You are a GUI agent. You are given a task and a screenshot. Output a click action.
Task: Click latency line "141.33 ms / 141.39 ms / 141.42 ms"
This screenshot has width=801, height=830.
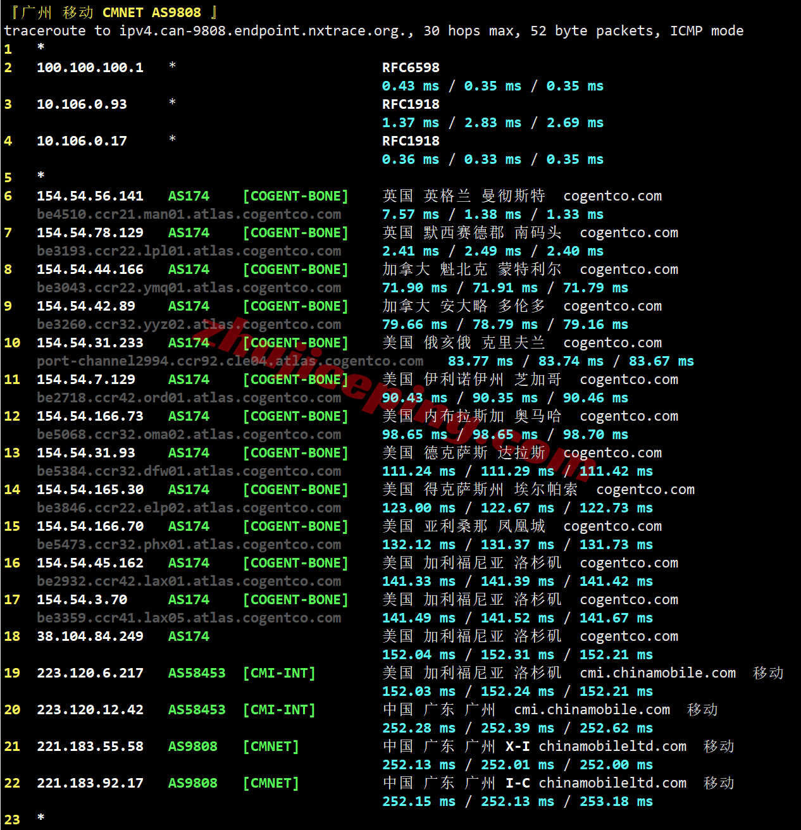coord(518,581)
